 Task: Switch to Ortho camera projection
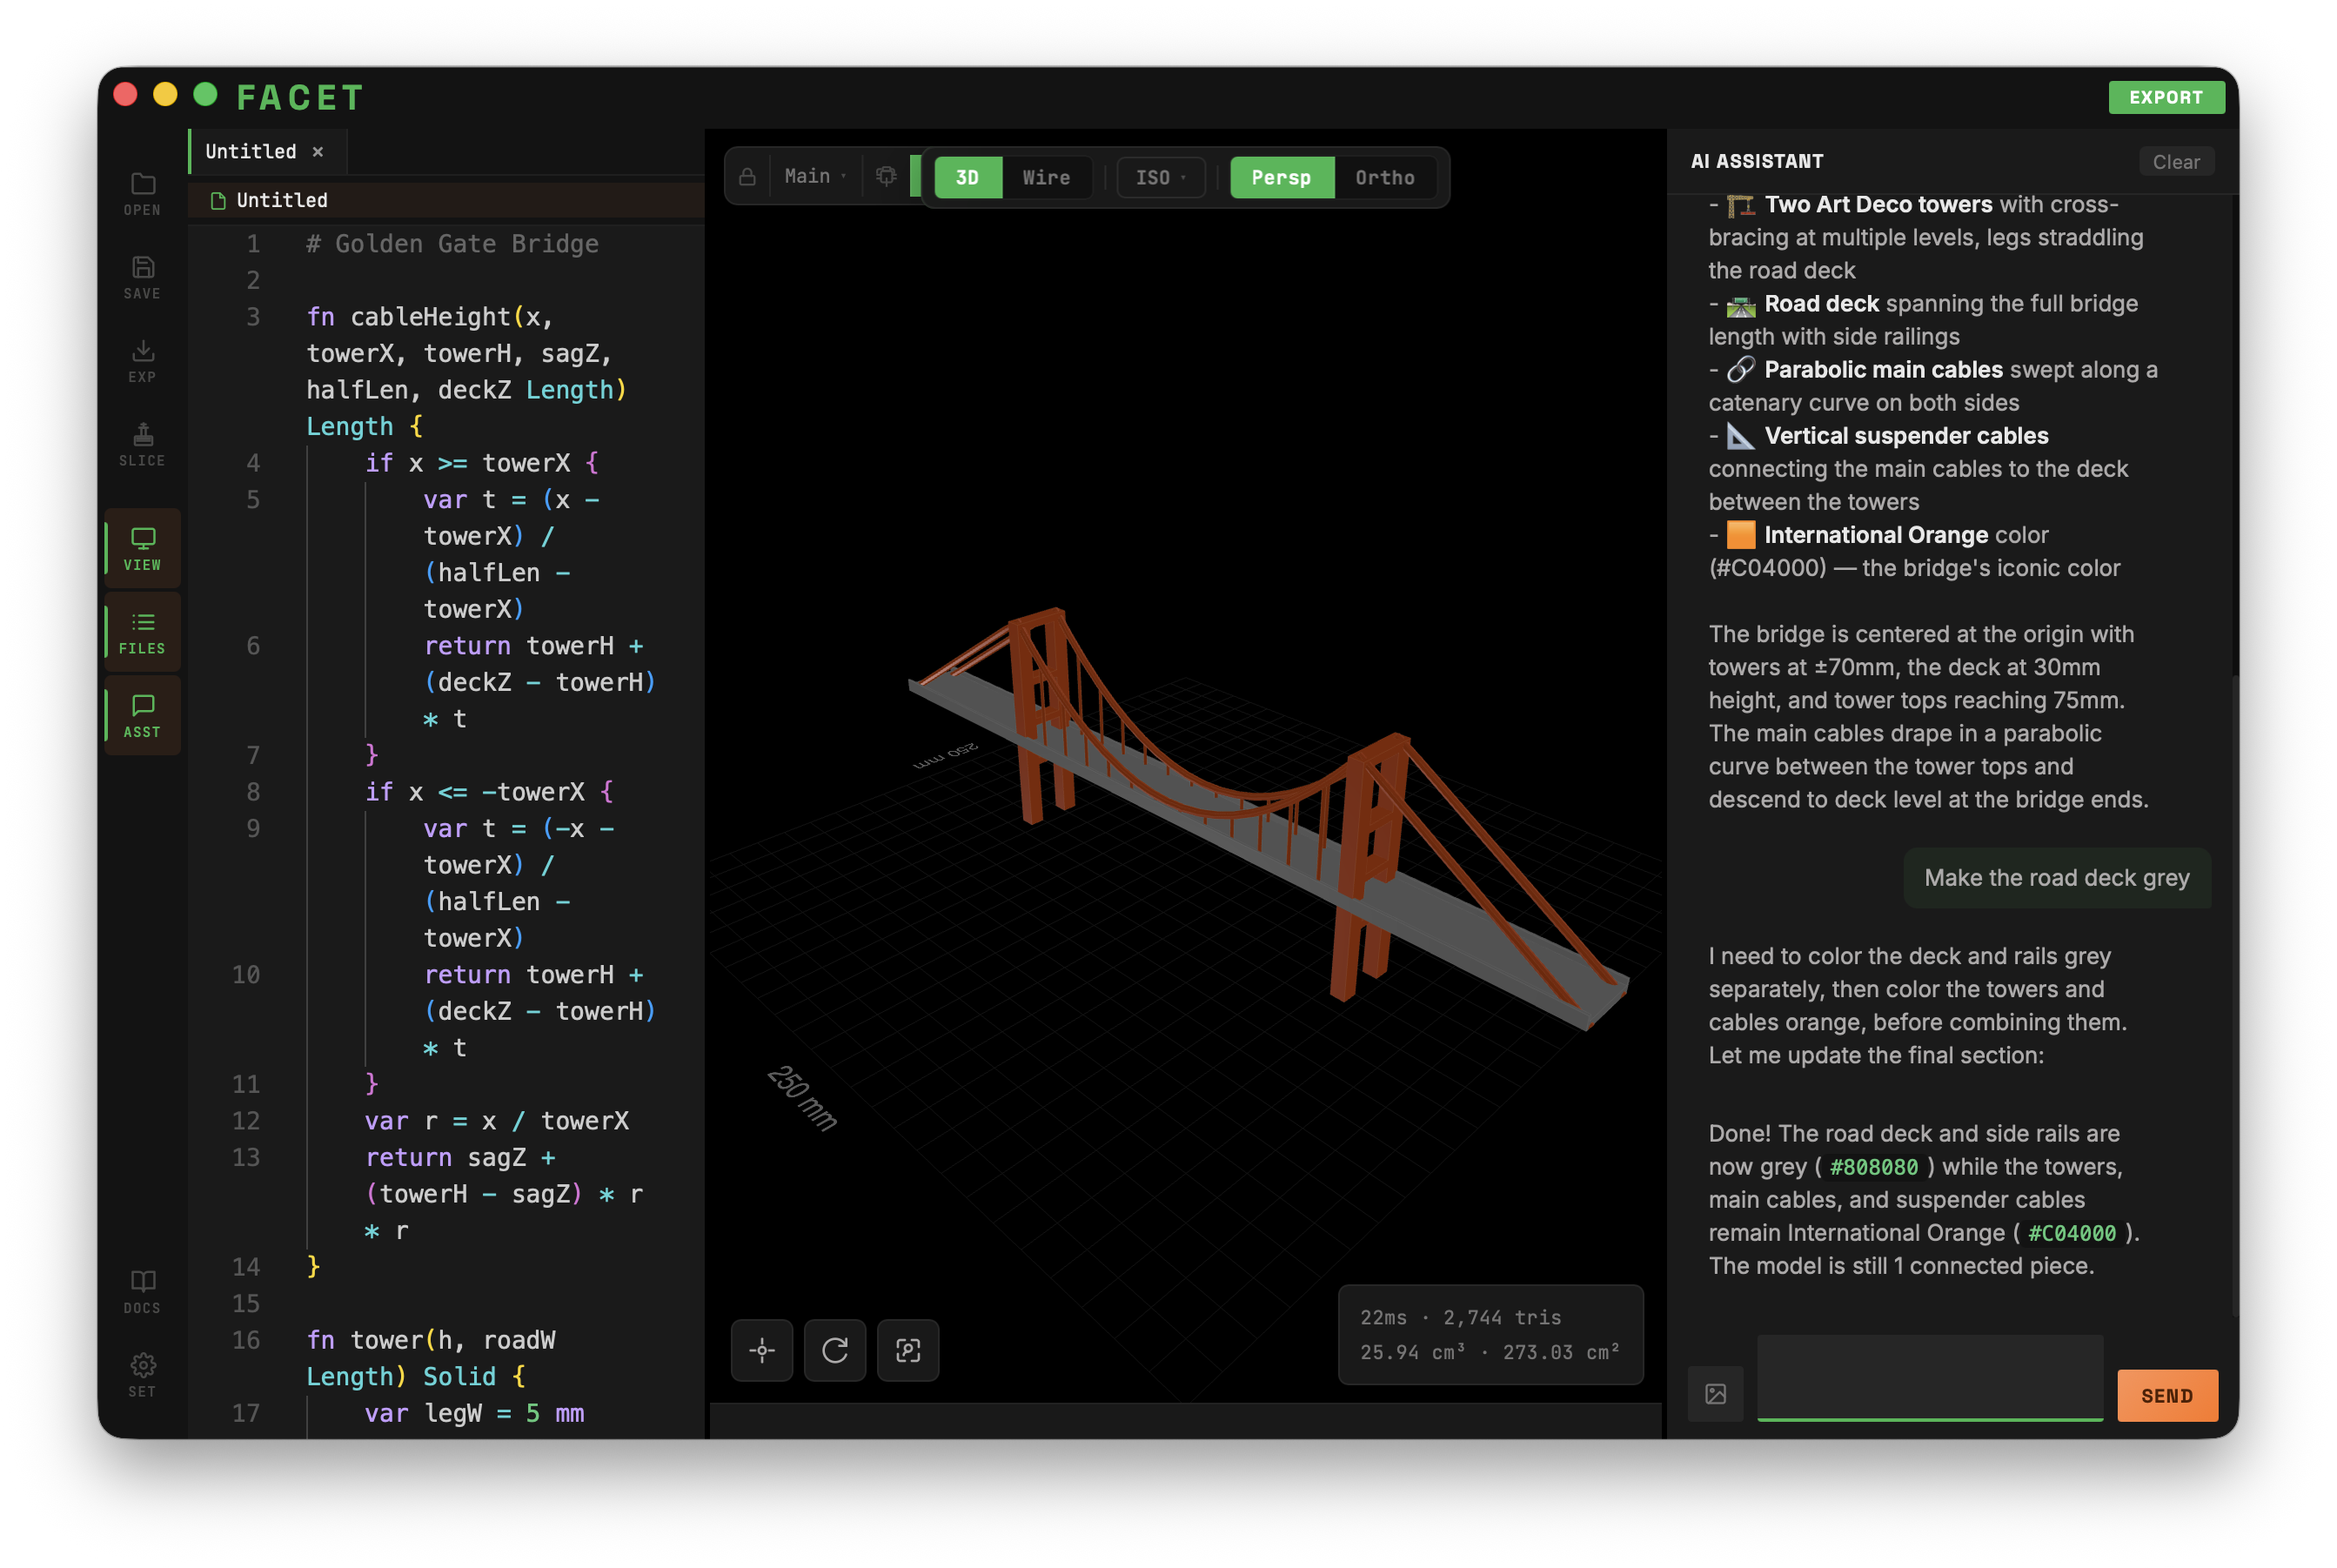click(x=1385, y=177)
